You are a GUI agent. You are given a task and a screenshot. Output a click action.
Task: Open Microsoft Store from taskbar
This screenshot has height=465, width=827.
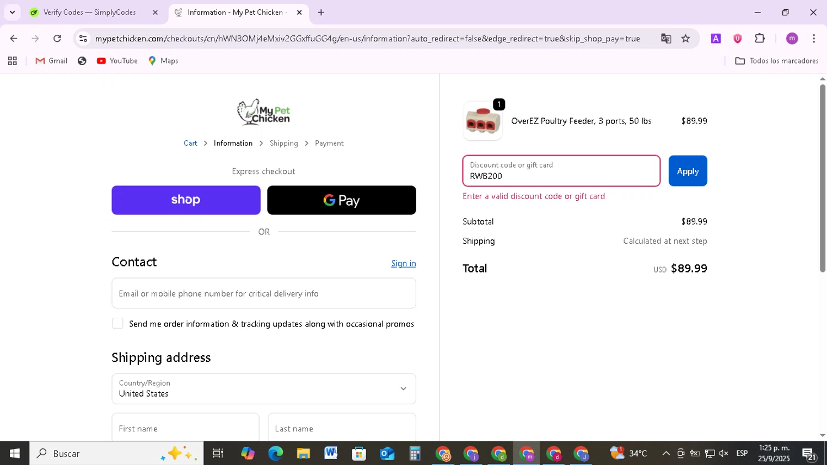359,453
